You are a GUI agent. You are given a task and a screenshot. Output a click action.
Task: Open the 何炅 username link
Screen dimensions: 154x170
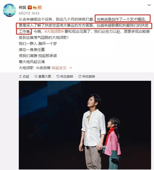[x=22, y=7]
